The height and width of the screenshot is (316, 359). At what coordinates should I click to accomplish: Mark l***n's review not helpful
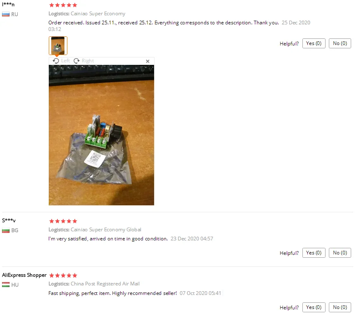point(340,43)
